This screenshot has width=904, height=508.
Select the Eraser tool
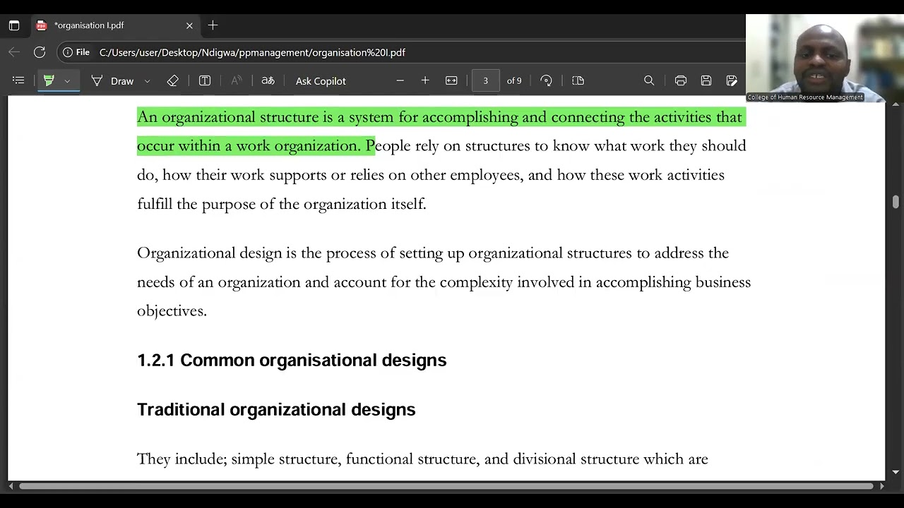pyautogui.click(x=172, y=81)
